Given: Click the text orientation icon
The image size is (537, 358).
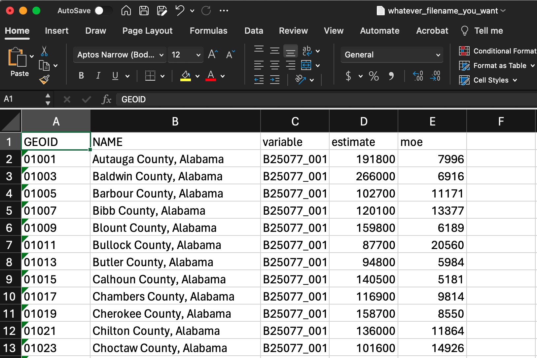Looking at the screenshot, I should click(x=300, y=80).
